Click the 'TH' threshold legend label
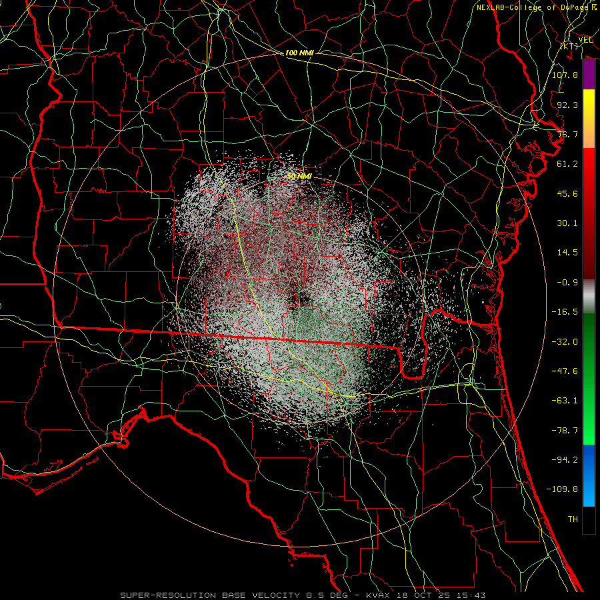Screen dimensions: 600x600 pyautogui.click(x=573, y=519)
